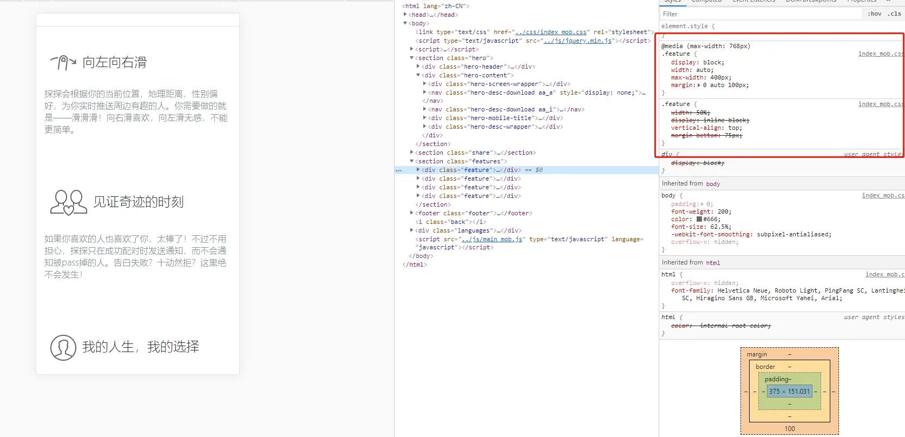Collapse the hero-content div node
The height and width of the screenshot is (437, 905).
tap(418, 75)
